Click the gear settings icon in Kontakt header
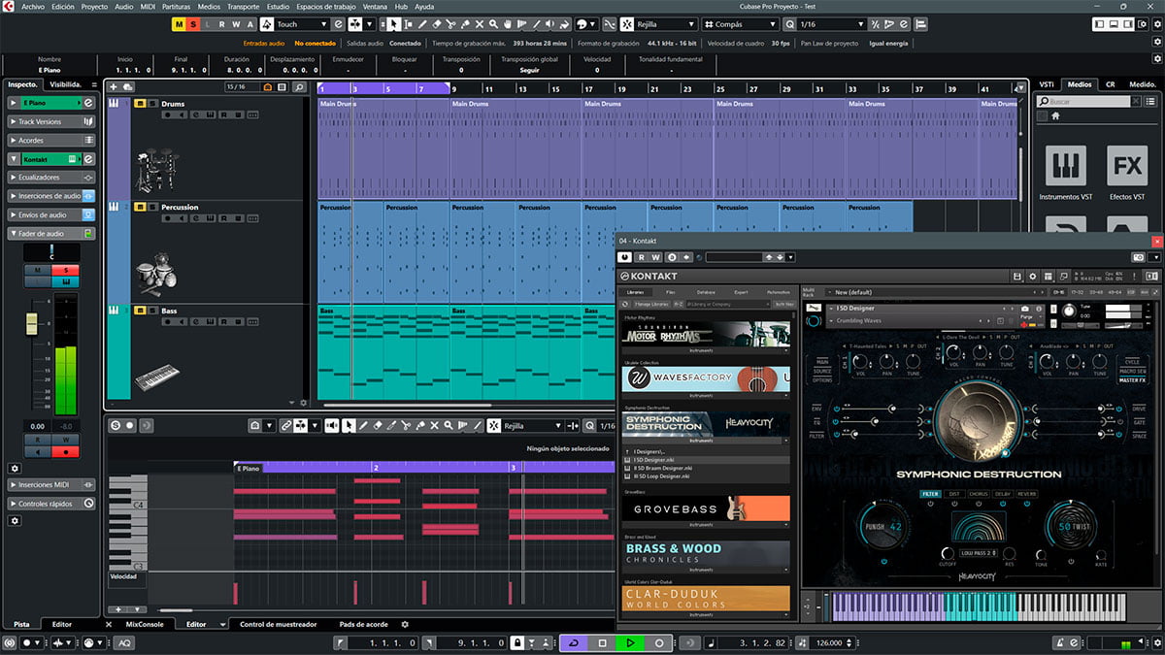This screenshot has height=655, width=1165. 1033,277
